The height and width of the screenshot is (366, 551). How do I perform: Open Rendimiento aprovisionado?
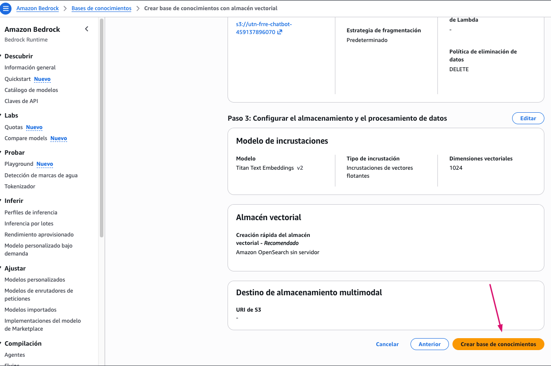pos(39,235)
